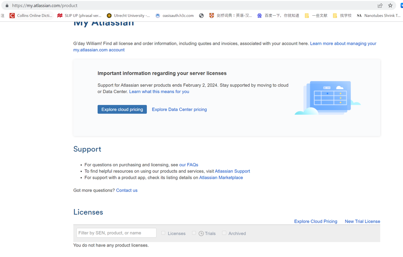Bookmark this page with the star icon

(390, 5)
